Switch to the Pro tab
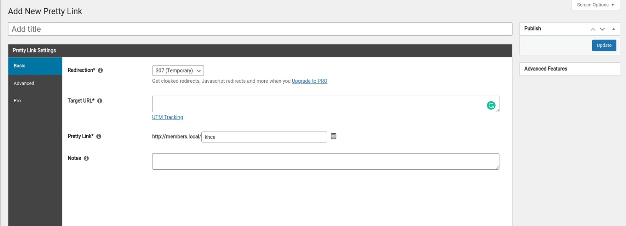The image size is (626, 226). coord(35,100)
